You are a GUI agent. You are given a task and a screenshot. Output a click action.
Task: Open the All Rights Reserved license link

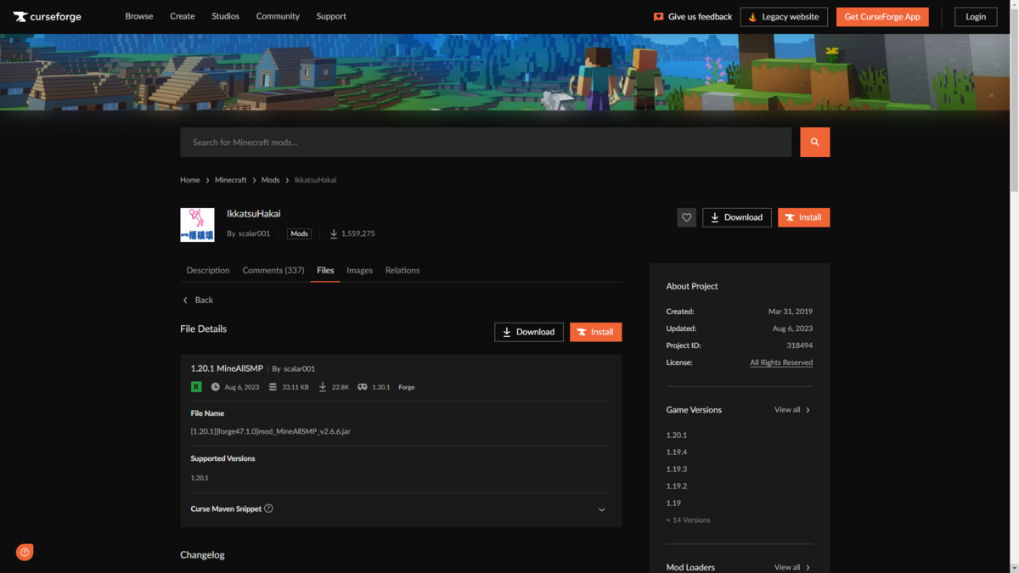(781, 362)
